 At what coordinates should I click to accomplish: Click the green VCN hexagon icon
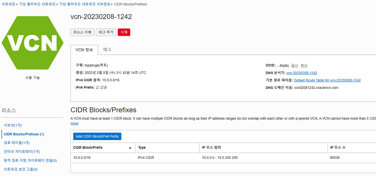click(32, 43)
